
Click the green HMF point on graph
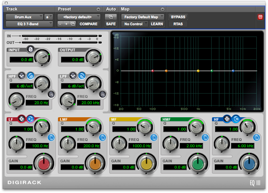(x=212, y=71)
